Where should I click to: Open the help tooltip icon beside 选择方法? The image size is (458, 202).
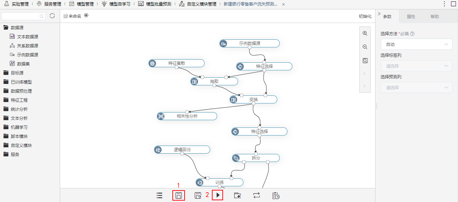tap(412, 34)
